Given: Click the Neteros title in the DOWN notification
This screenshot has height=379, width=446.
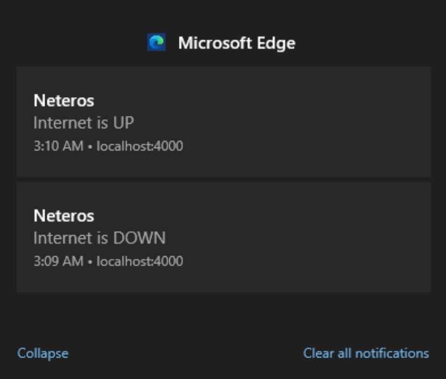Looking at the screenshot, I should click(x=64, y=216).
